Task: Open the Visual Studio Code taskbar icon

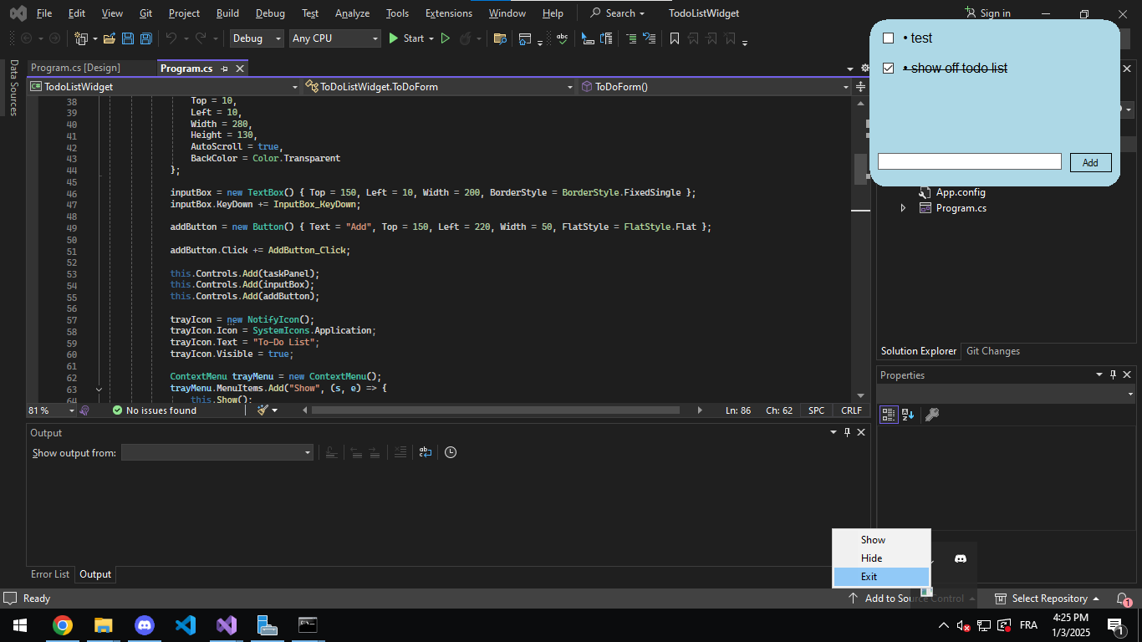Action: (186, 625)
